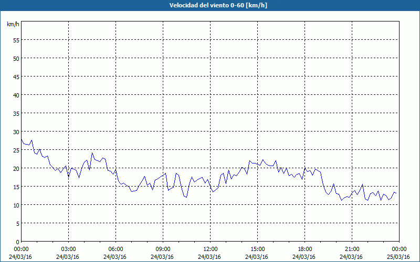This screenshot has width=420, height=262.
Task: Select the 0 value on the y-axis
Action: click(x=18, y=242)
